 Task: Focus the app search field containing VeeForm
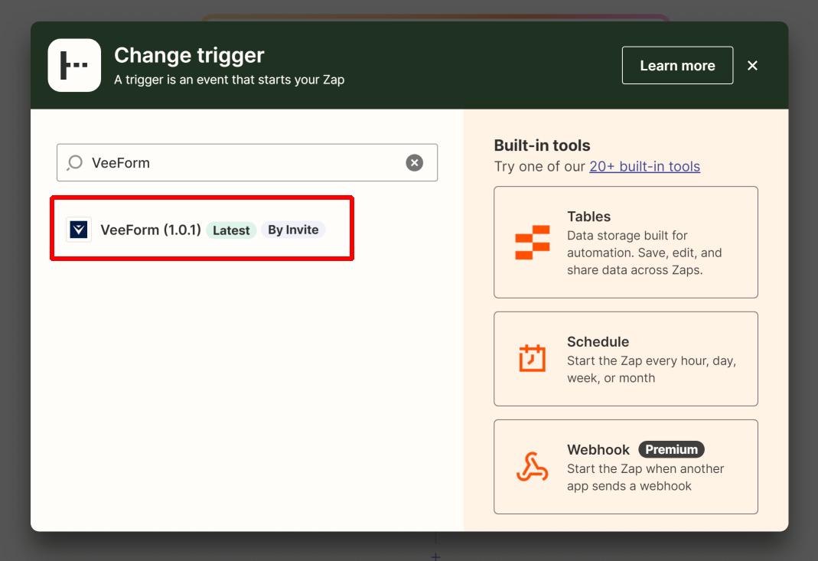pyautogui.click(x=246, y=163)
